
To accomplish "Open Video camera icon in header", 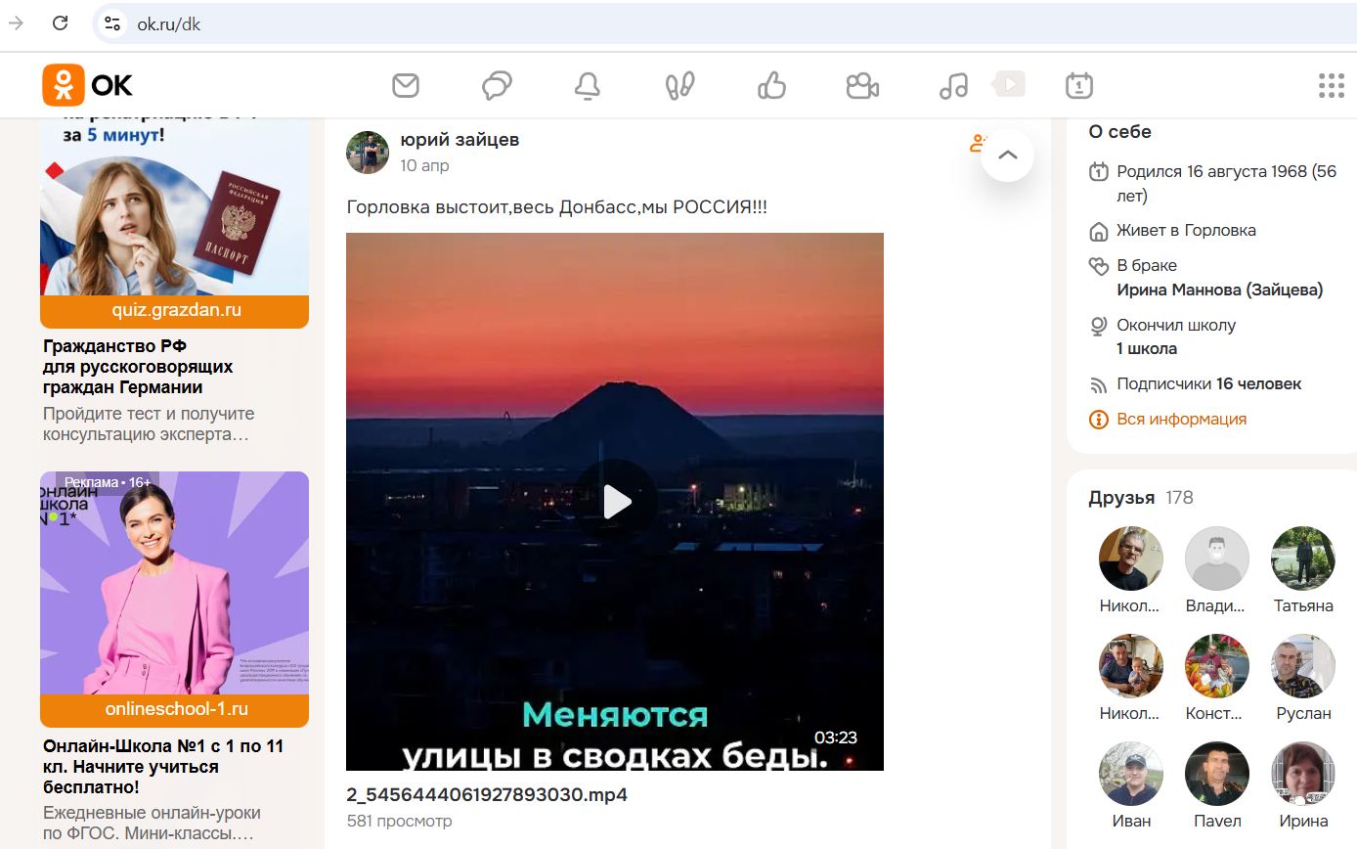I will (862, 85).
